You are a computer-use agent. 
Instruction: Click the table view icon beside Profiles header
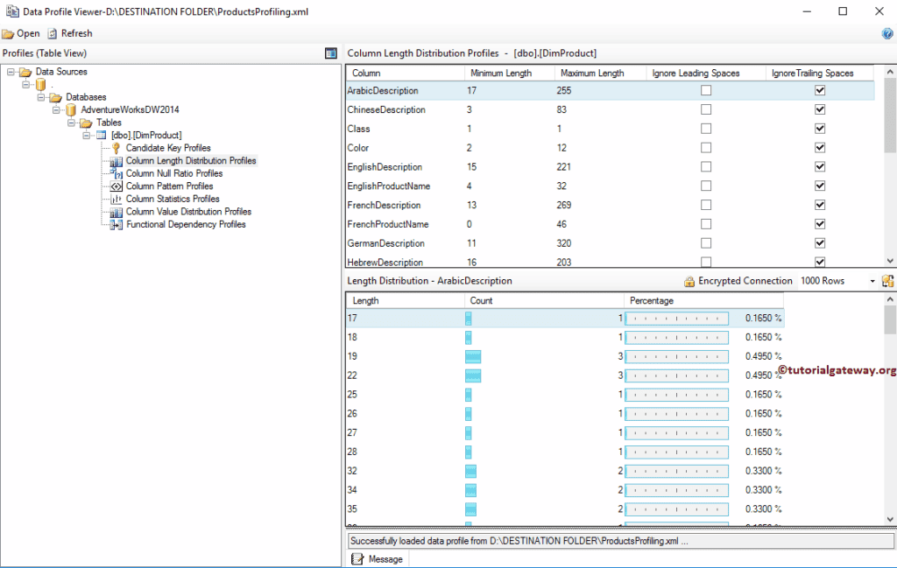[x=329, y=53]
